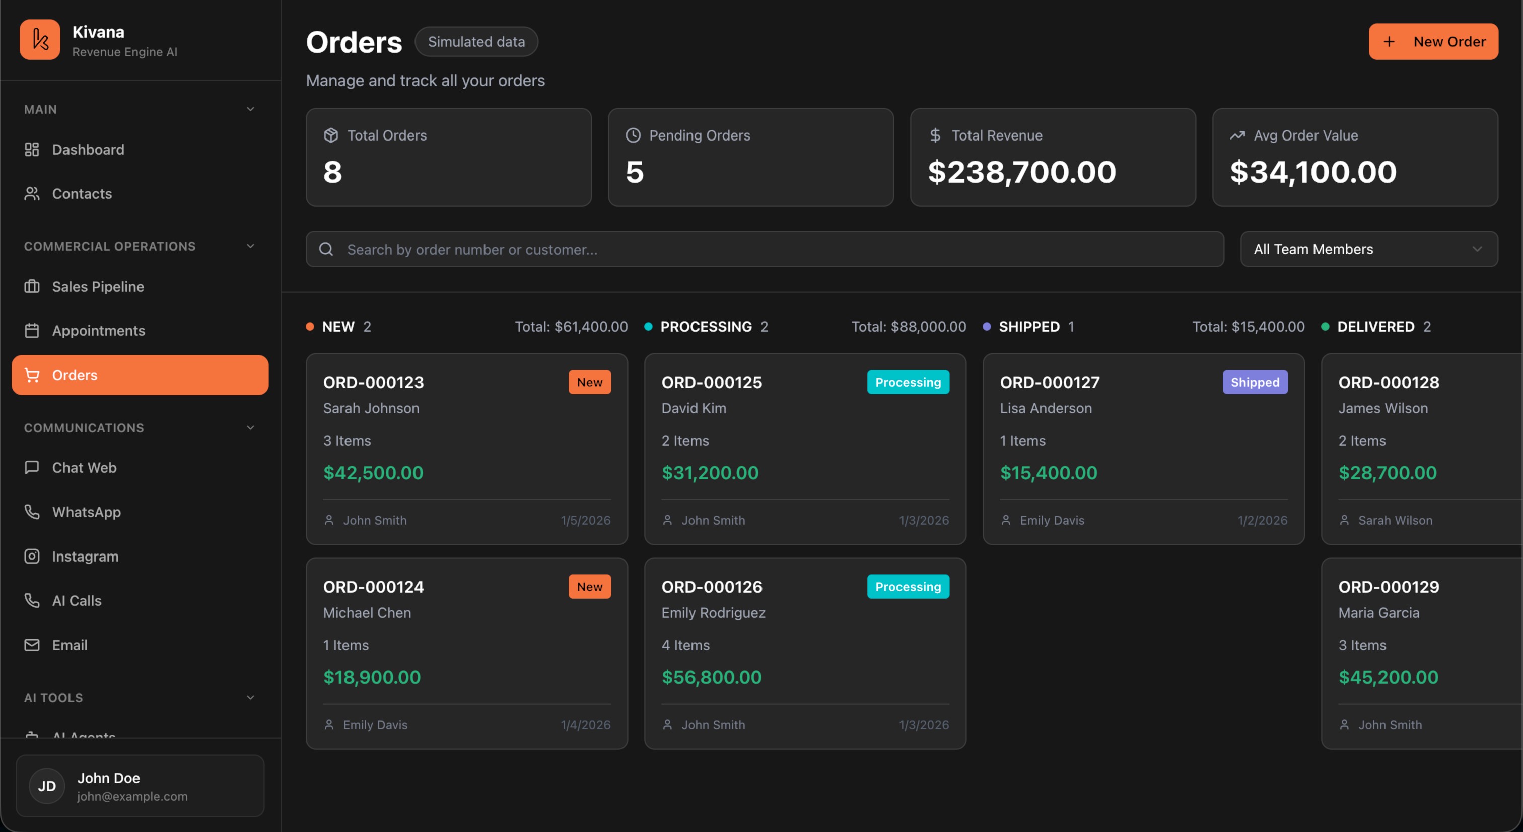Image resolution: width=1523 pixels, height=832 pixels.
Task: Open the All Team Members dropdown
Action: [x=1368, y=249]
